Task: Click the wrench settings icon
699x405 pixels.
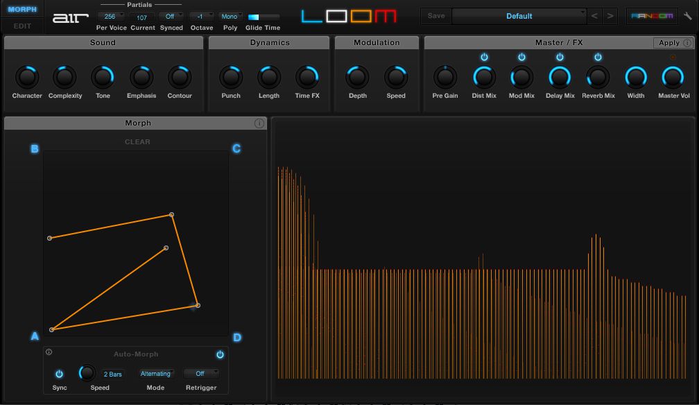Action: point(688,16)
